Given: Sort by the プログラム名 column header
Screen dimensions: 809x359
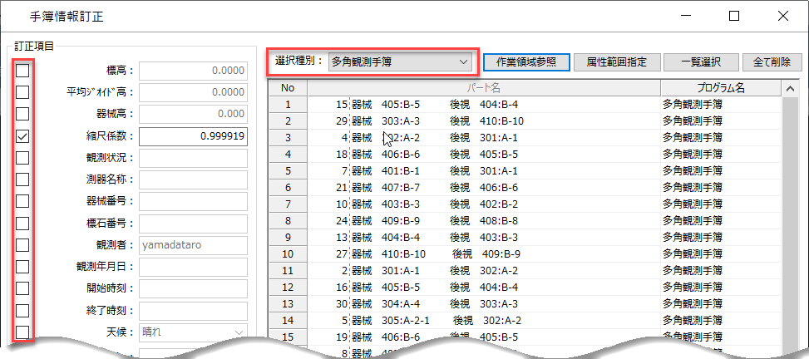Looking at the screenshot, I should (720, 87).
